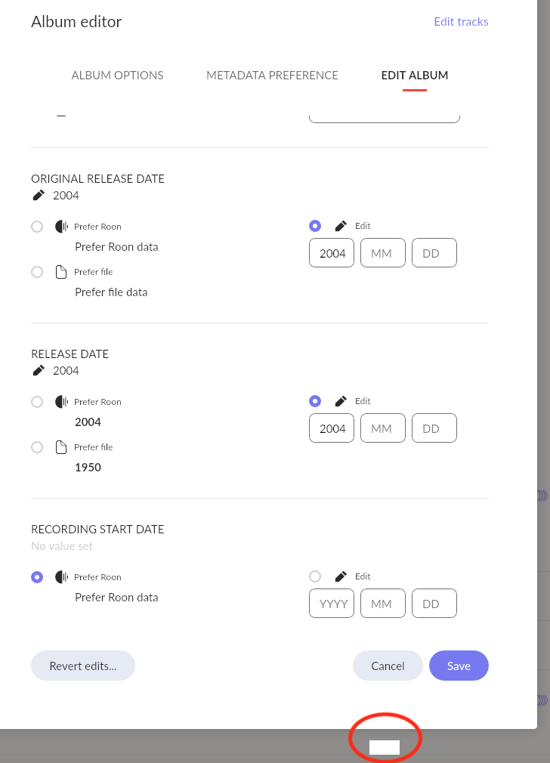
Task: Click MM field of Release Date
Action: [x=382, y=428]
